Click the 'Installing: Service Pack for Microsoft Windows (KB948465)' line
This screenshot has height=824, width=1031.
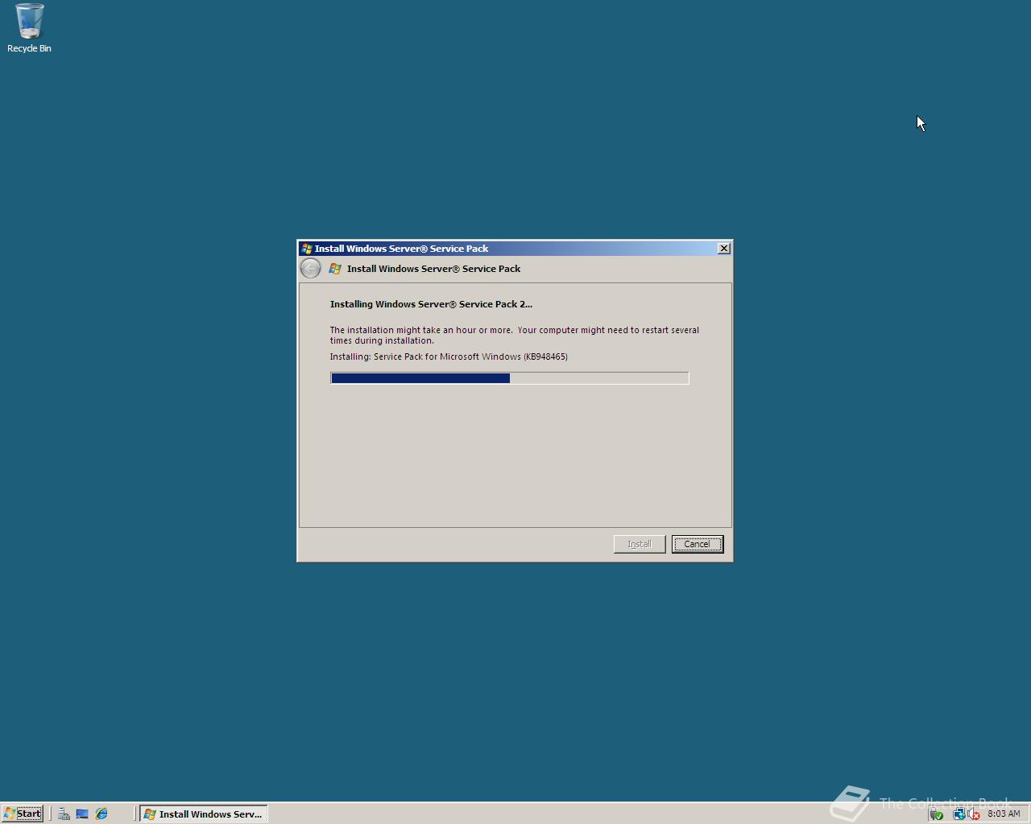[449, 356]
